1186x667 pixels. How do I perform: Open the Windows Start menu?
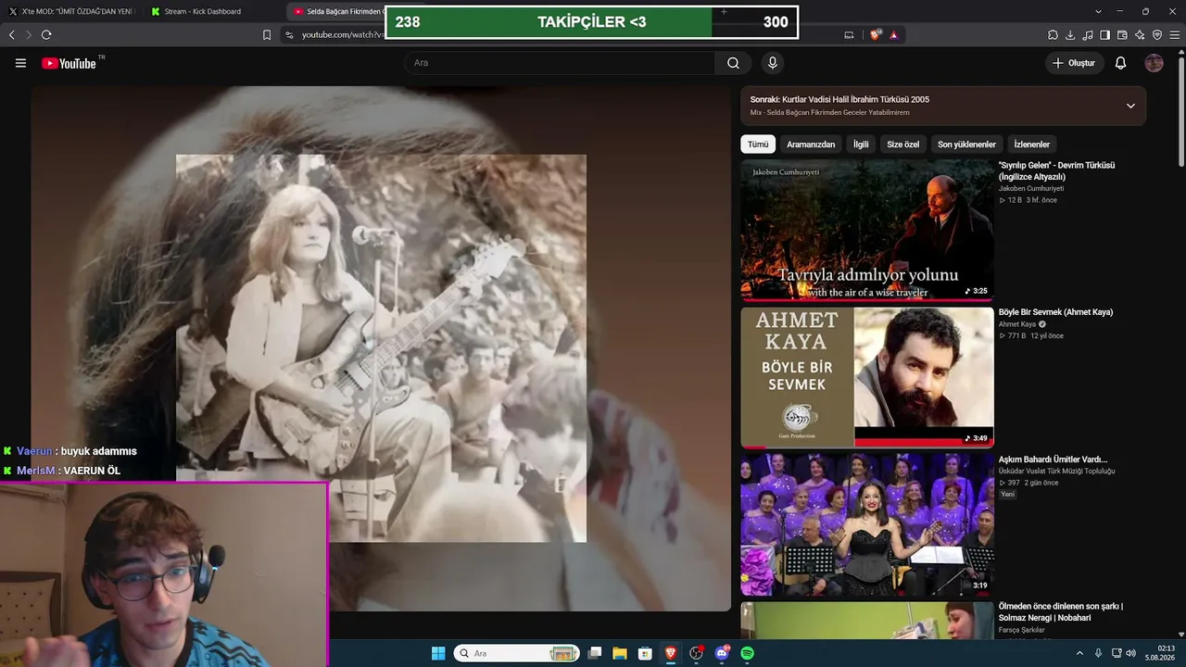coord(438,653)
